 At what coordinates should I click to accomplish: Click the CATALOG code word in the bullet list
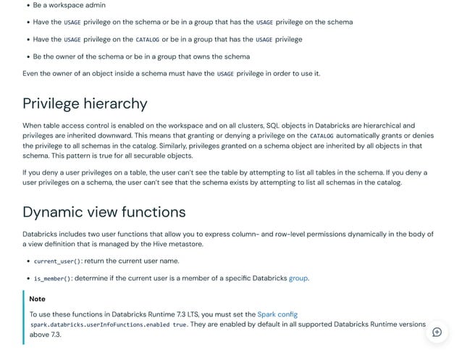click(x=147, y=40)
